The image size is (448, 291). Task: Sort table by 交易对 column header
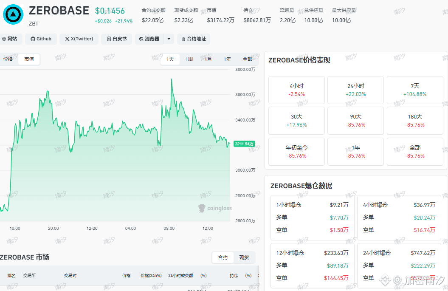tap(70, 276)
